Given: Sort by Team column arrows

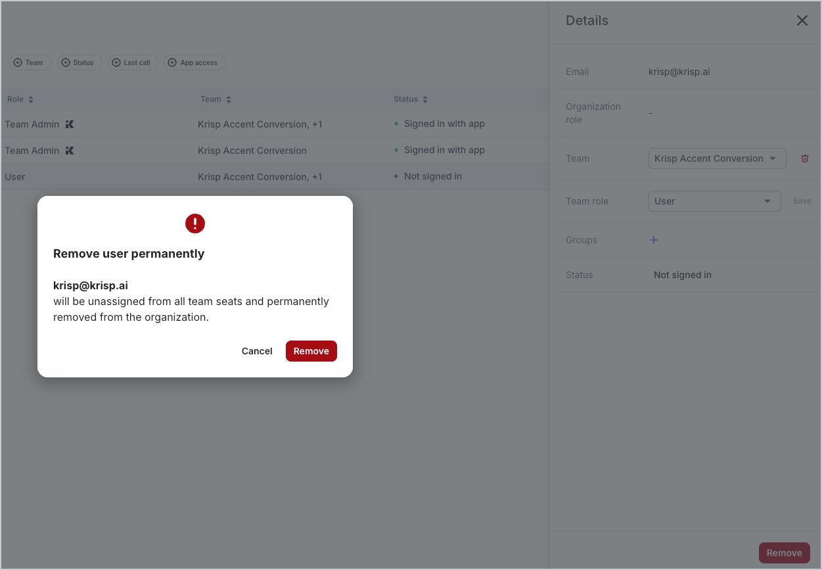Looking at the screenshot, I should tap(229, 99).
